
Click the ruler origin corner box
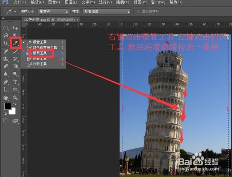(x=24, y=25)
